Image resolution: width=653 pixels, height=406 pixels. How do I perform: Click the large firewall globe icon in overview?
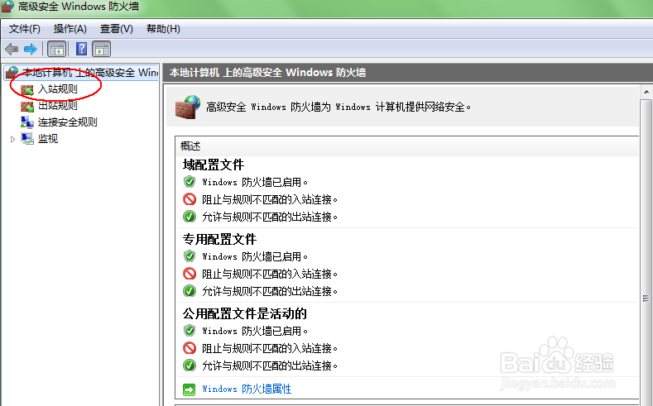[x=187, y=107]
